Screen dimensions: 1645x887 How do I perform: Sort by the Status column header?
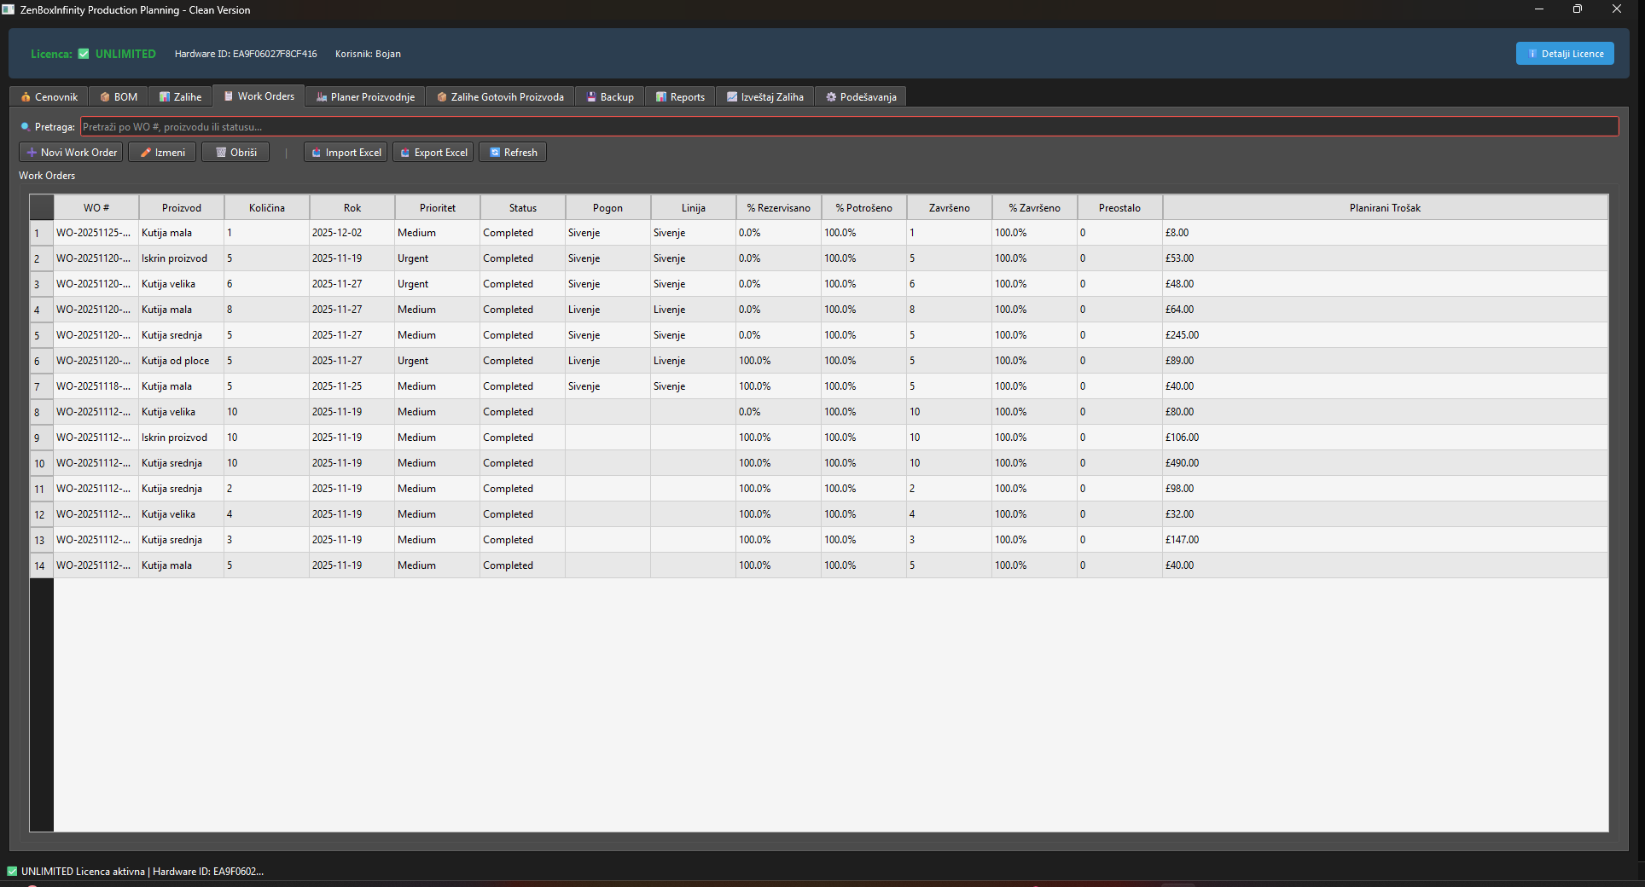click(523, 208)
